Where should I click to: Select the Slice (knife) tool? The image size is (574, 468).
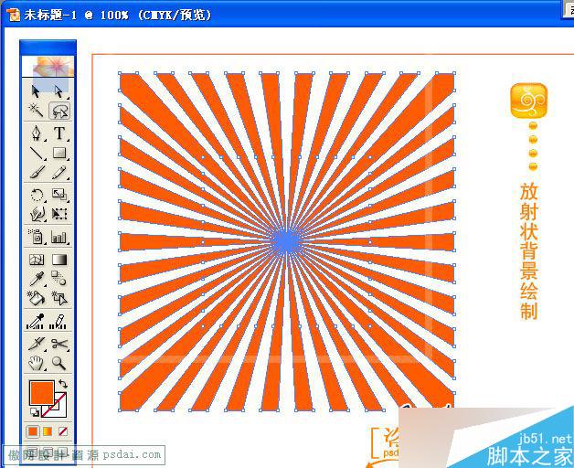pyautogui.click(x=37, y=345)
